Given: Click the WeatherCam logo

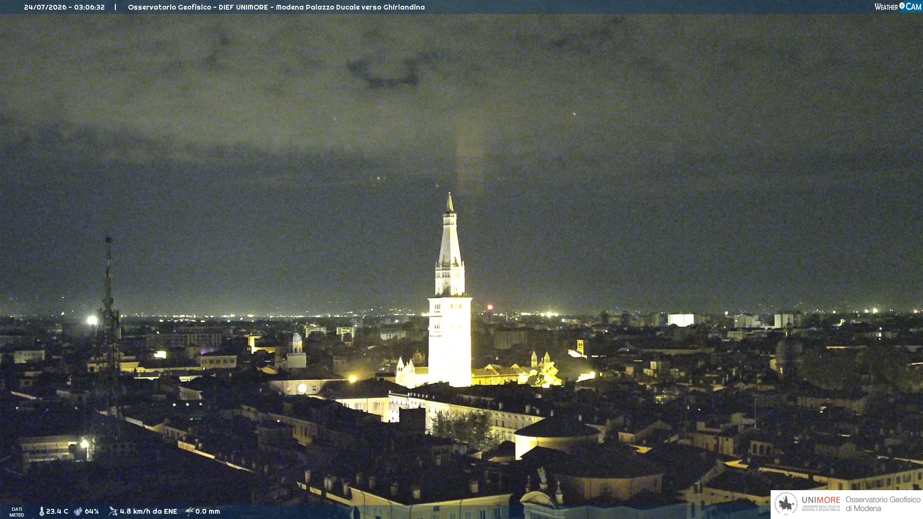Looking at the screenshot, I should coord(898,7).
